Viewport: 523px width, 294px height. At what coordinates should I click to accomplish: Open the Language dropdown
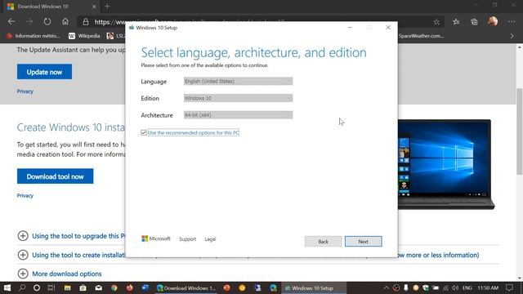[238, 82]
